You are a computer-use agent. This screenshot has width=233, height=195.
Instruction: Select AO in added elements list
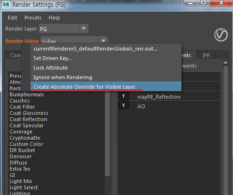tap(141, 106)
